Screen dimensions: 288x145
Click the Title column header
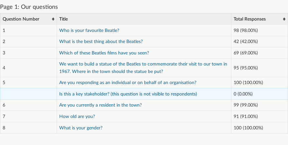tap(144, 19)
